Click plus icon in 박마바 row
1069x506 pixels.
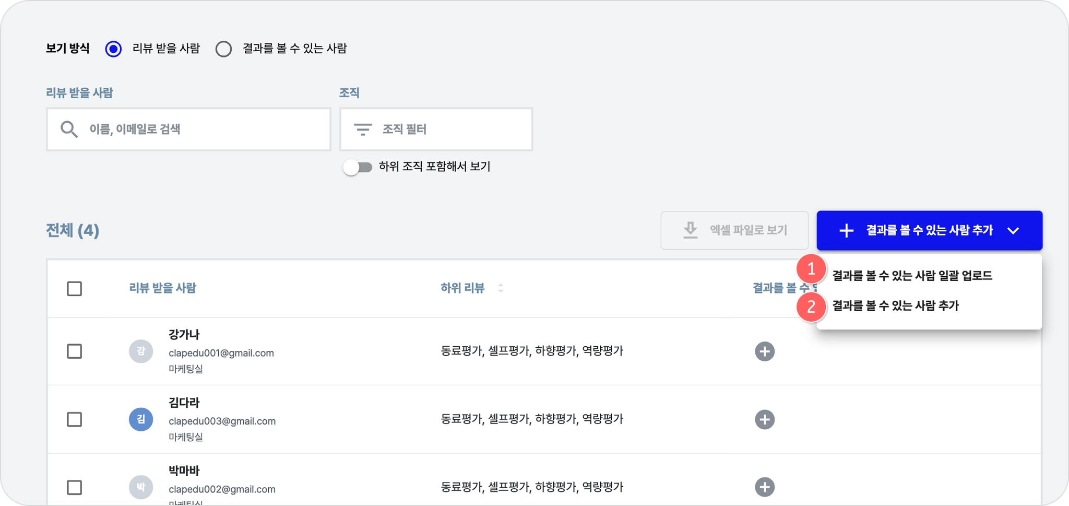pyautogui.click(x=764, y=487)
